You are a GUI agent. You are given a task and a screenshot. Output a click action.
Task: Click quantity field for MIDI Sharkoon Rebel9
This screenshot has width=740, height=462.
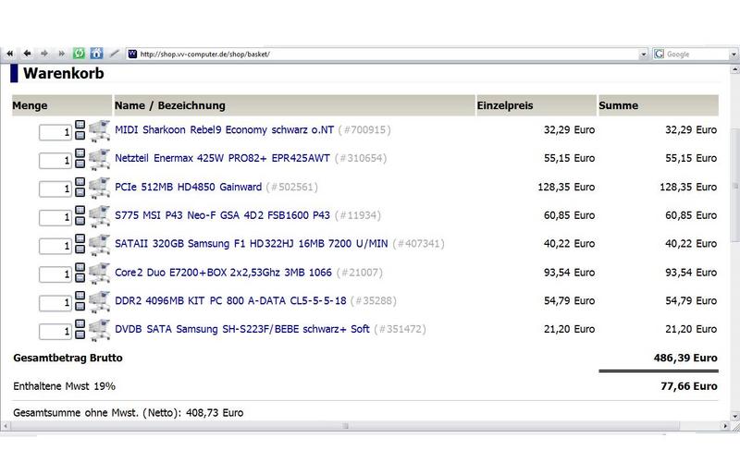(55, 132)
